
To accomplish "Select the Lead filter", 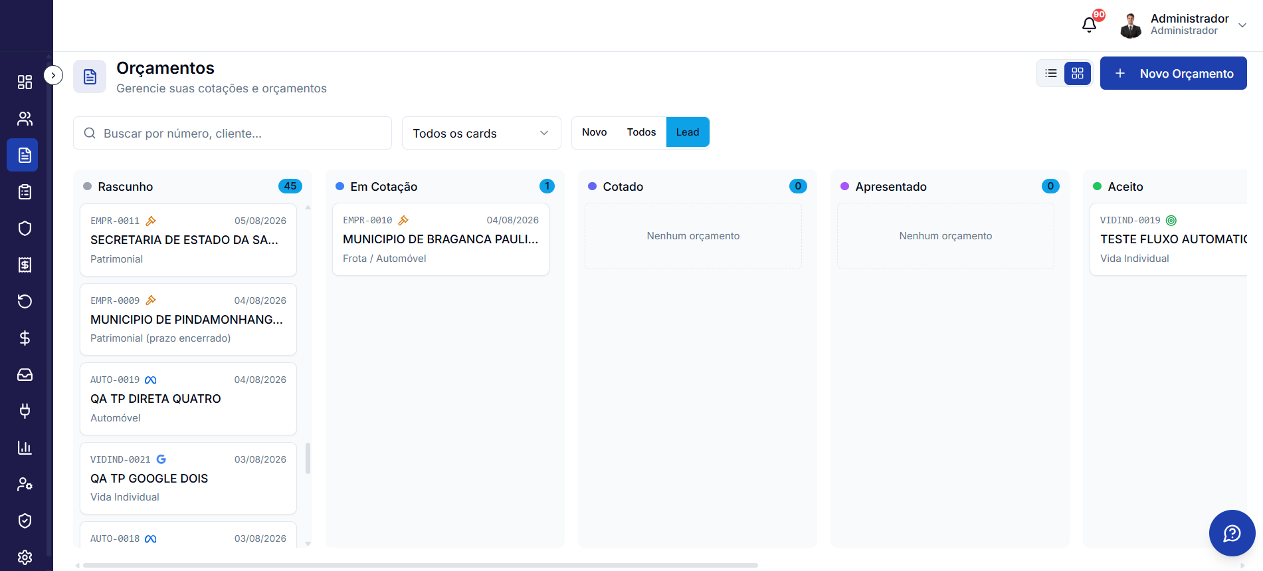I will coord(688,132).
